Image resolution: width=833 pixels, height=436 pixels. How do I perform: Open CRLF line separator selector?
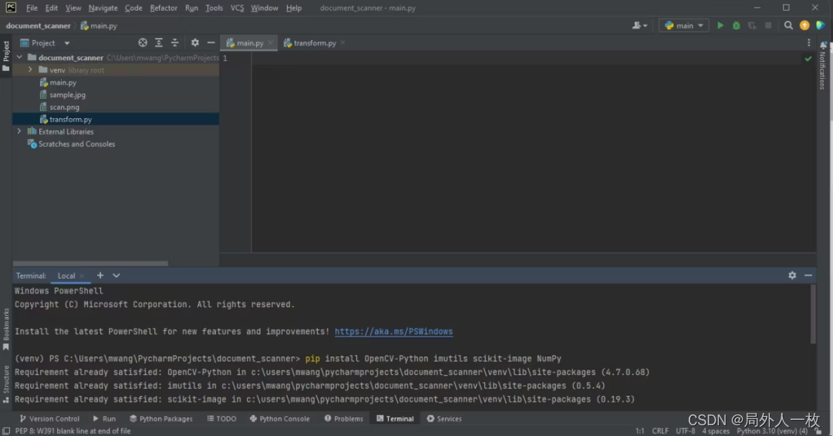click(x=659, y=431)
